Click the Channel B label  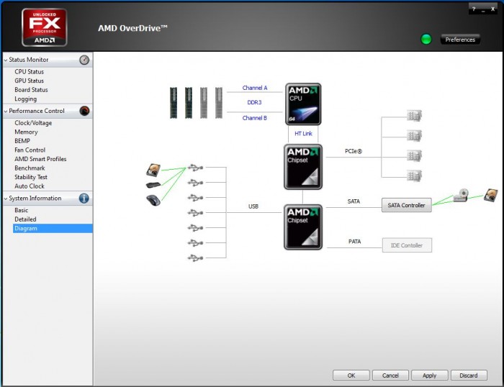point(255,118)
